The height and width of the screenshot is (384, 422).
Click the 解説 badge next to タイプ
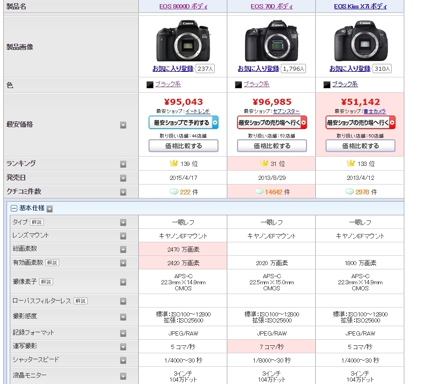37,222
